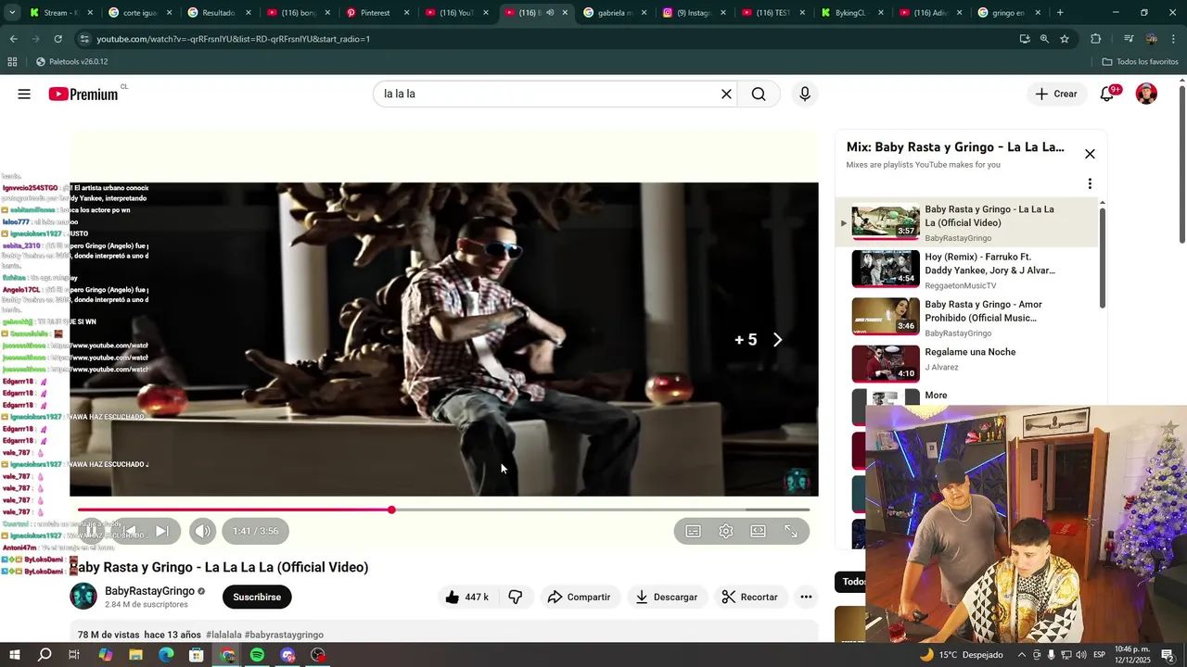Viewport: 1187px width, 667px height.
Task: Go to the previous video in player
Action: coord(130,531)
